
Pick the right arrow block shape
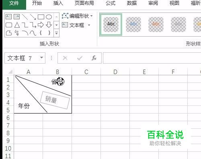pos(41,25)
